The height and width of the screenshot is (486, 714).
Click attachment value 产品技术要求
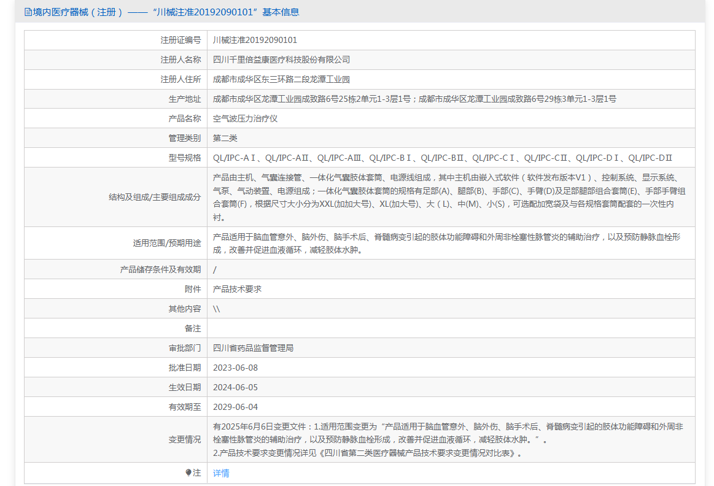pos(237,289)
